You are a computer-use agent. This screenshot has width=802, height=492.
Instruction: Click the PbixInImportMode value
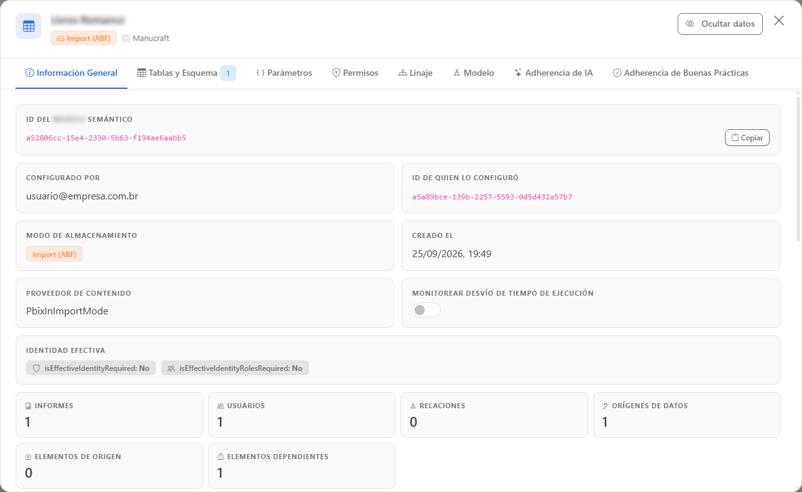click(x=67, y=311)
